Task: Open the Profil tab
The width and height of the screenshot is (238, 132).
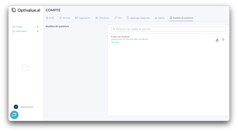Action: point(50,18)
